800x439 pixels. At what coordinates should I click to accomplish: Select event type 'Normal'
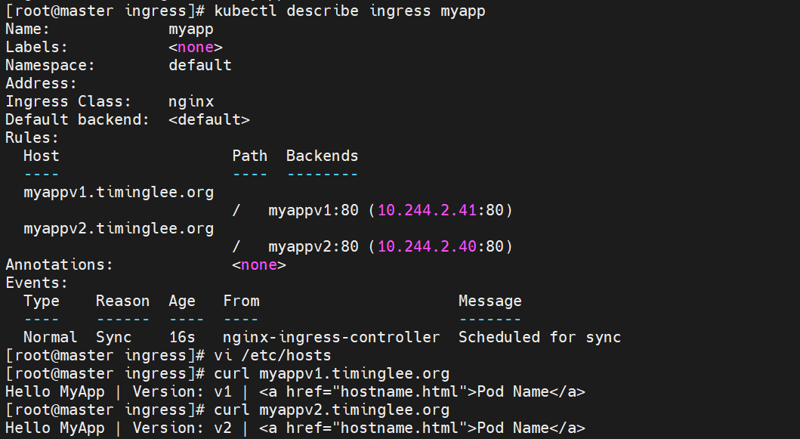point(50,337)
